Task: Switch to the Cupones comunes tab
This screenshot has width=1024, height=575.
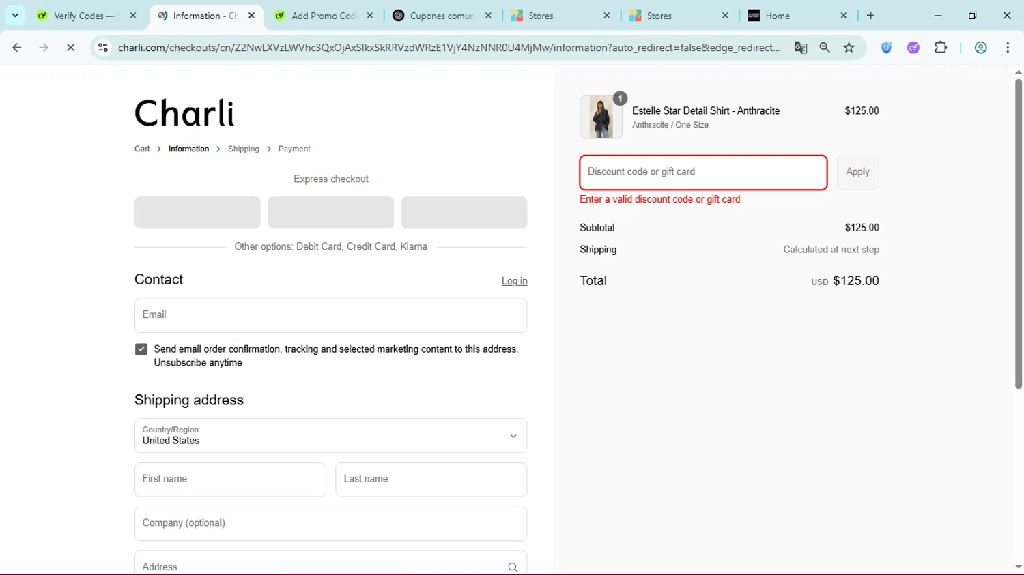Action: (x=442, y=15)
